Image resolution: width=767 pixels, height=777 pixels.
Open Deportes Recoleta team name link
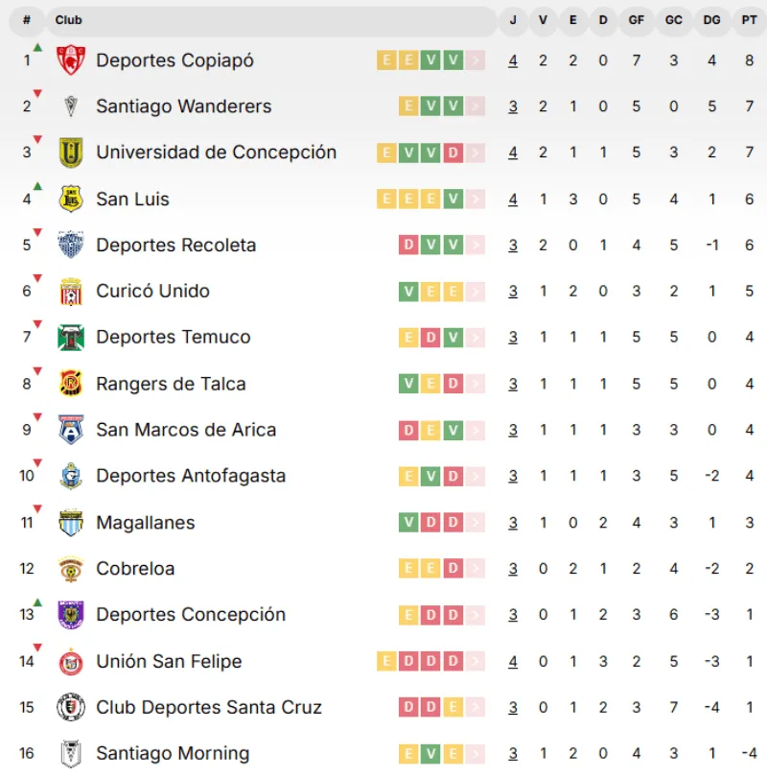175,245
